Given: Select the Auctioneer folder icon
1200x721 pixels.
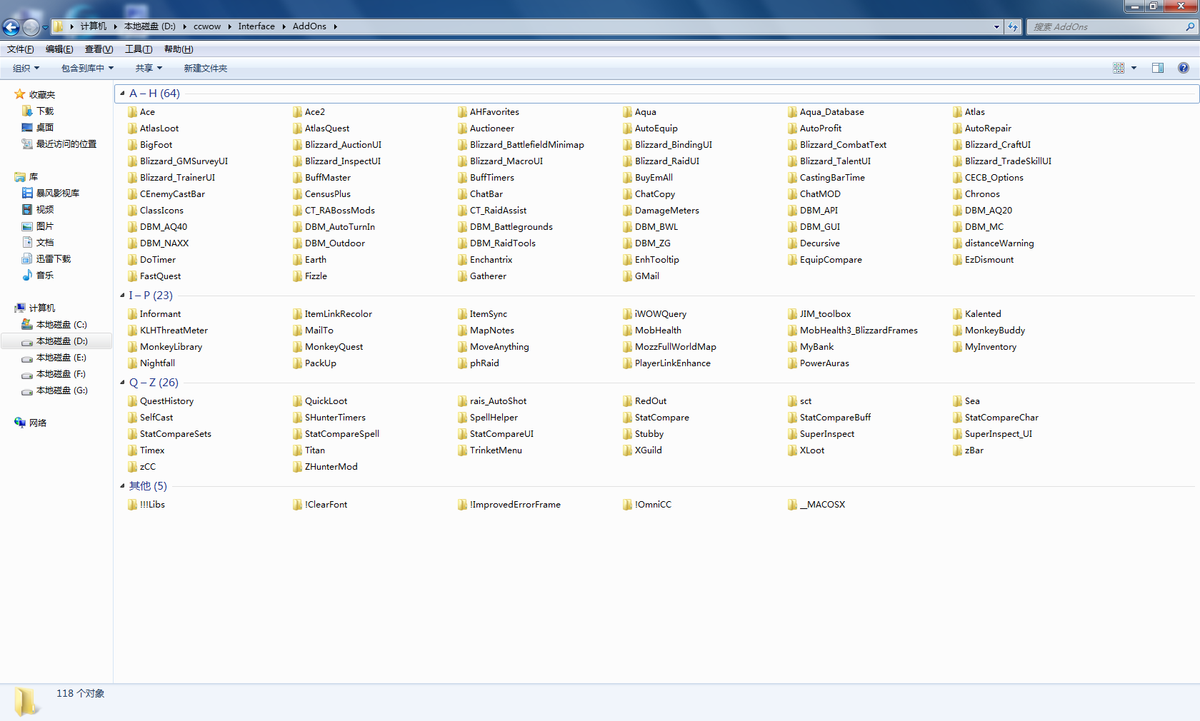Looking at the screenshot, I should pos(463,128).
